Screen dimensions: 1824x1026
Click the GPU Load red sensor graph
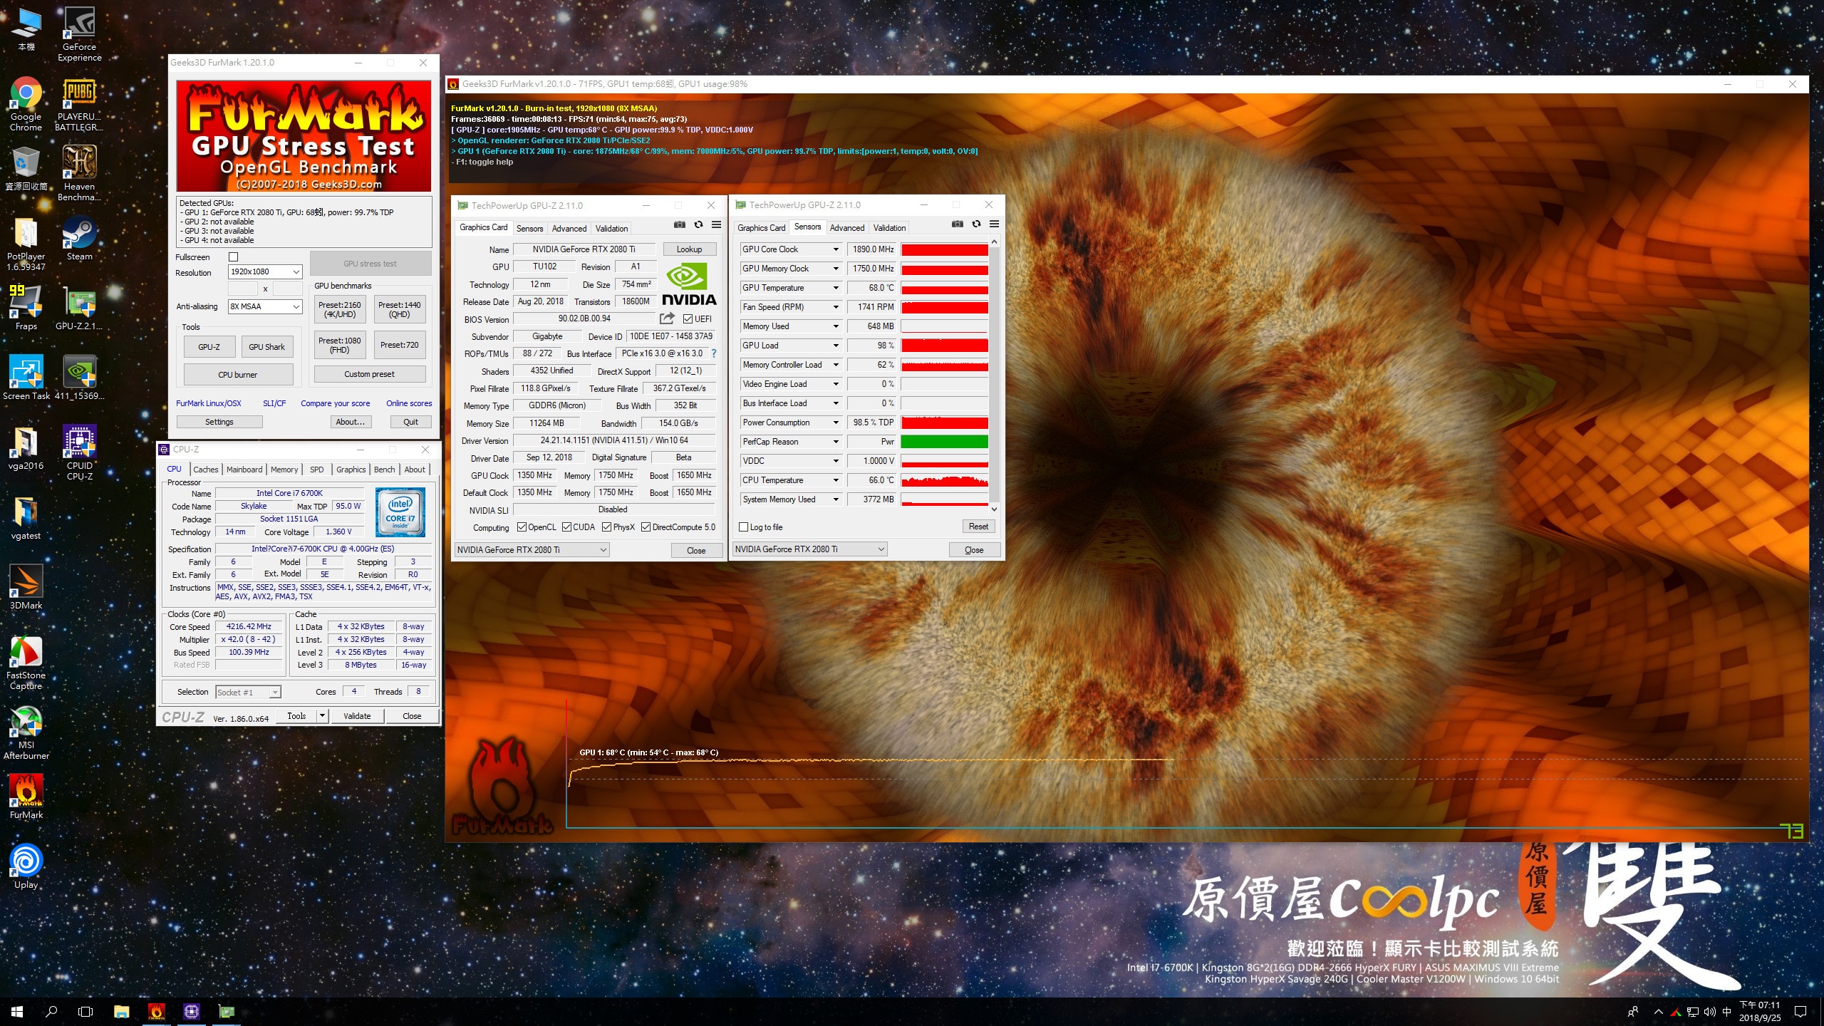[944, 346]
